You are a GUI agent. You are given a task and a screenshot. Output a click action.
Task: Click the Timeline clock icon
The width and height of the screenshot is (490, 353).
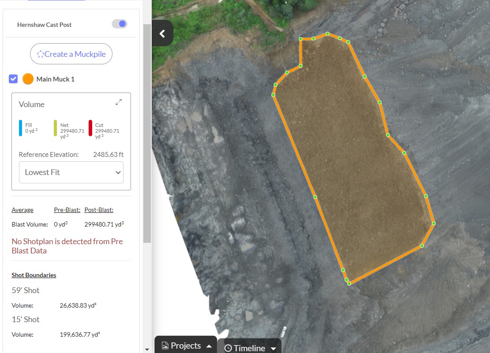tap(228, 348)
